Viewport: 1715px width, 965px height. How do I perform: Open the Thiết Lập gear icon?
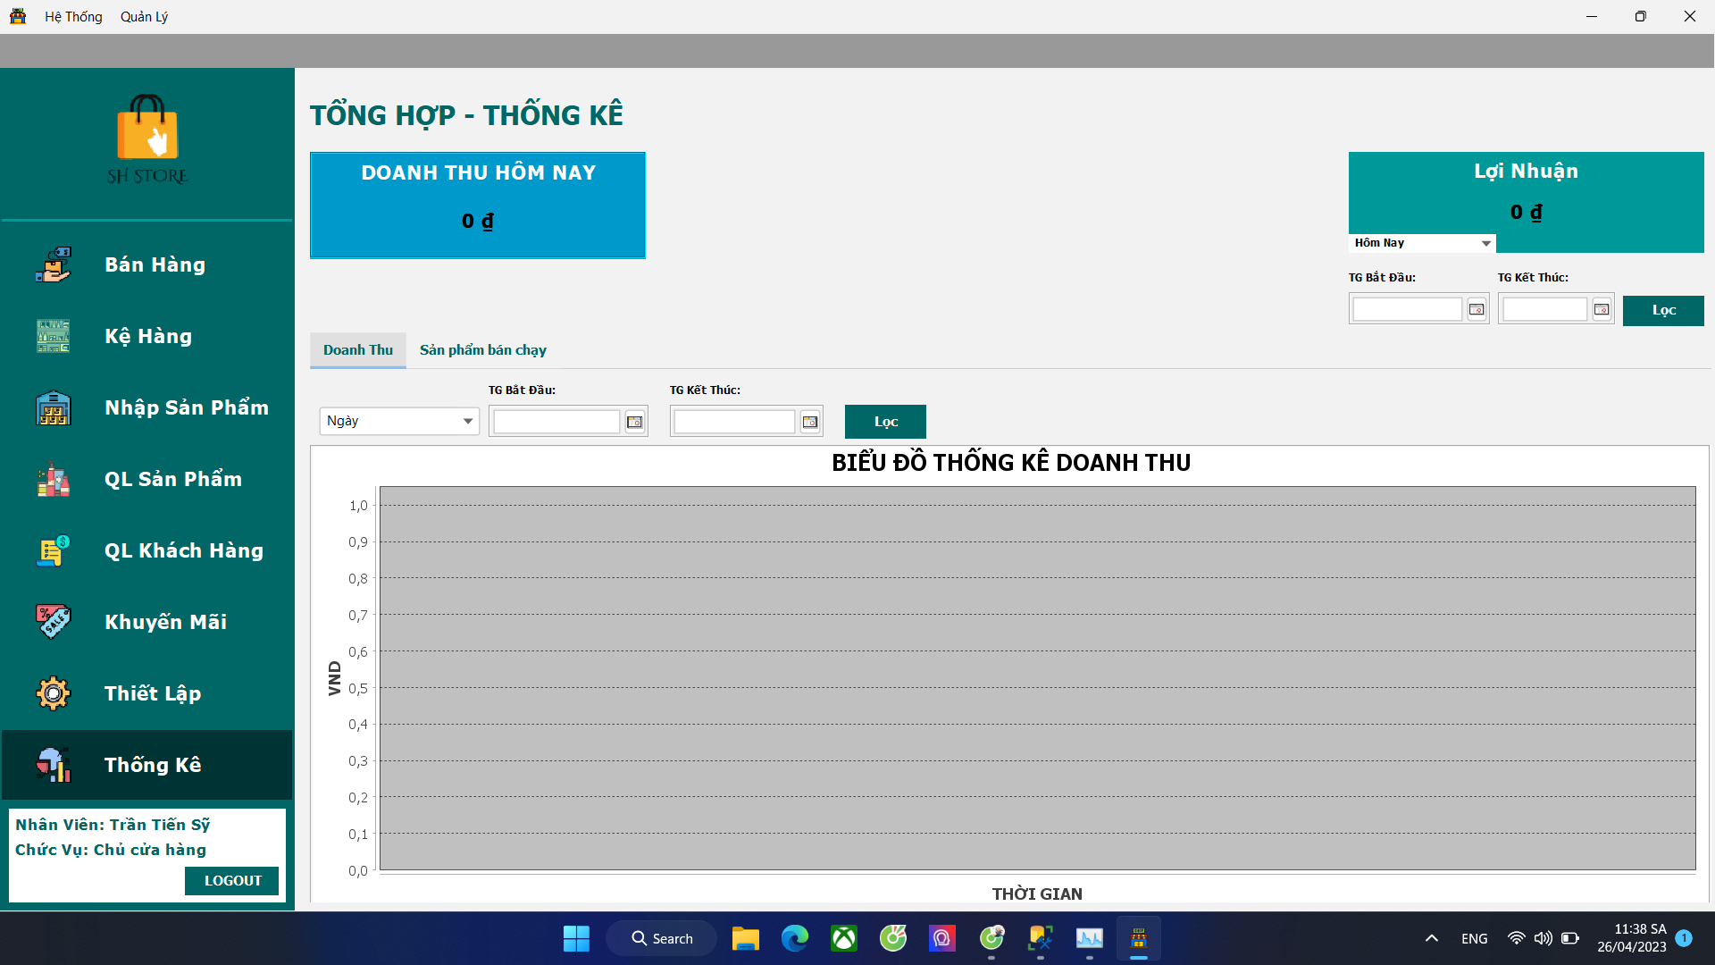[54, 693]
